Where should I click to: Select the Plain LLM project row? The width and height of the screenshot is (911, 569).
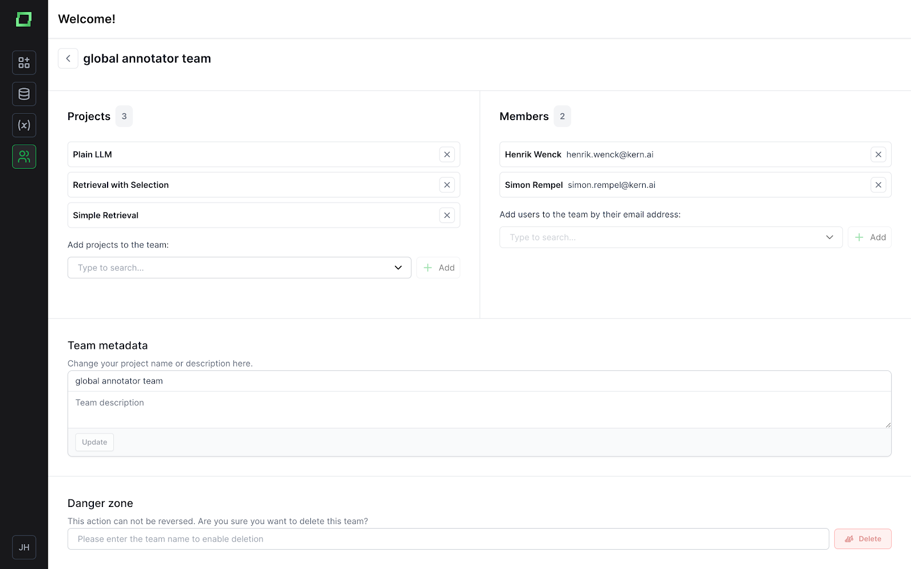tap(264, 154)
